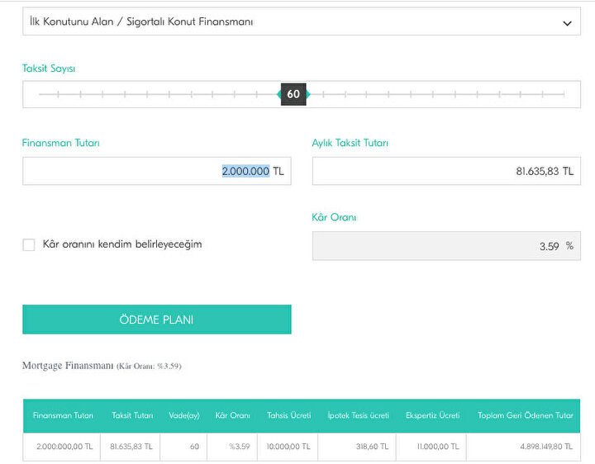The image size is (595, 464).
Task: Click the ÖDEME PLANI button
Action: 157,320
